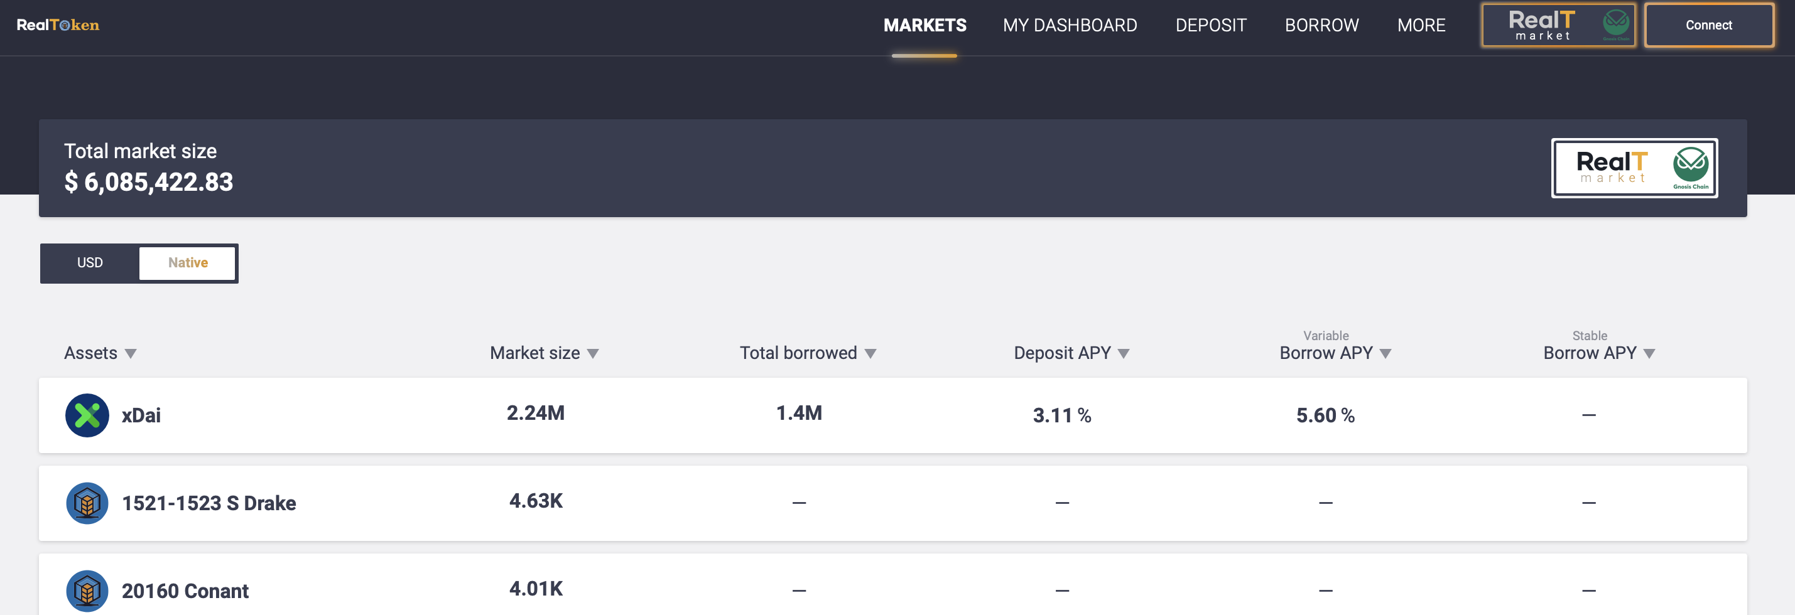The image size is (1795, 615).
Task: Open the 1521-1523 S Drake row
Action: point(892,503)
